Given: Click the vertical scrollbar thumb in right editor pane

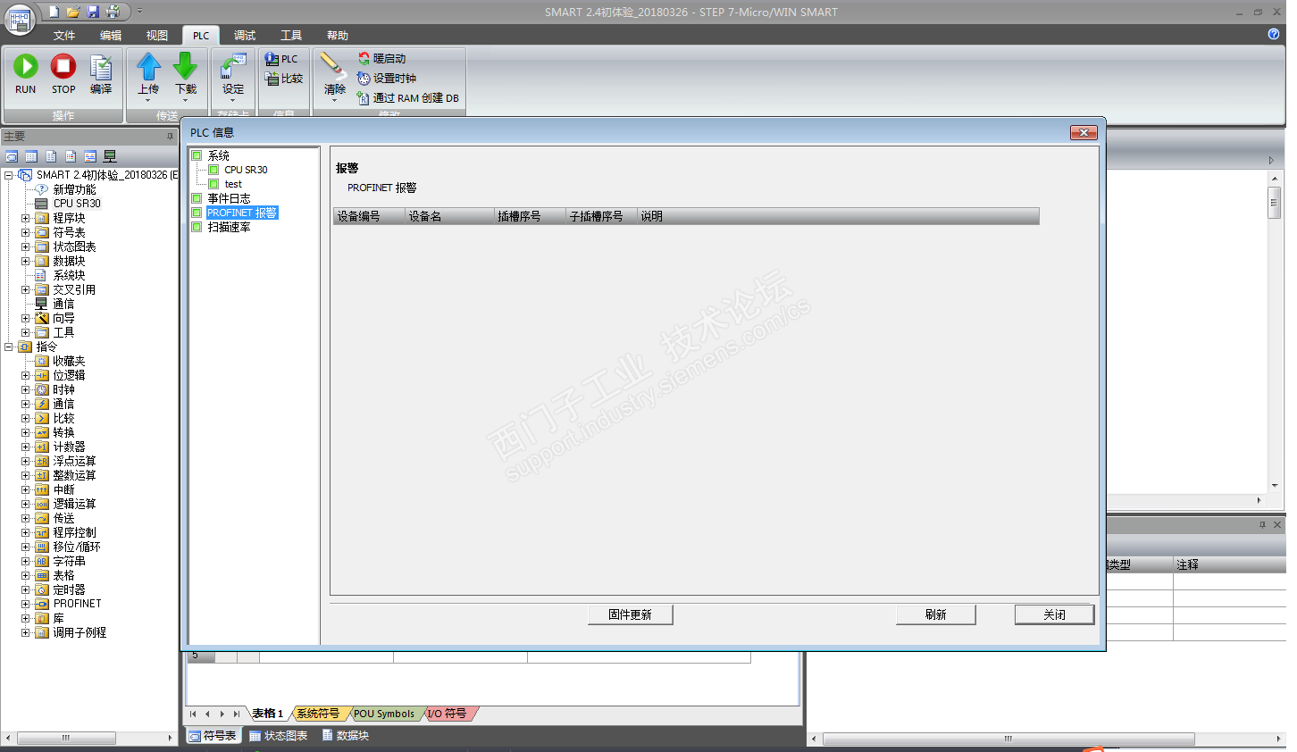Looking at the screenshot, I should point(1275,203).
